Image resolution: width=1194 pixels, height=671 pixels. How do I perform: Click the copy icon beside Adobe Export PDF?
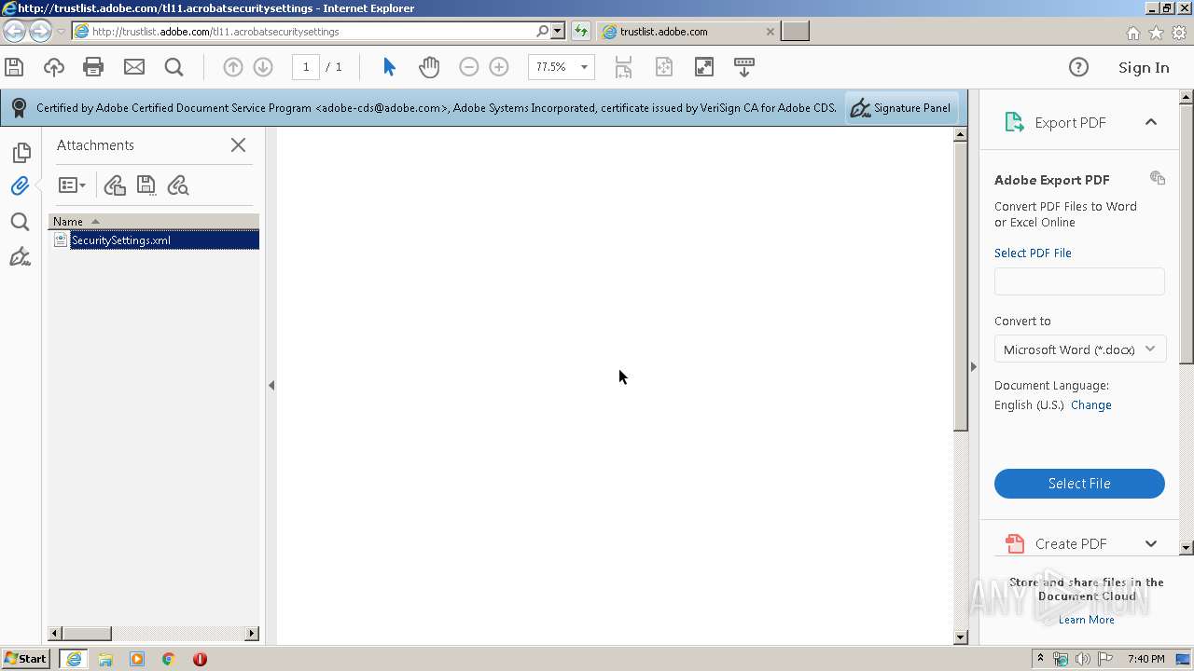coord(1158,178)
